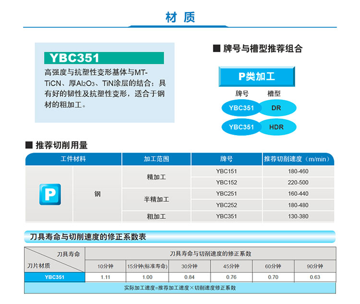Click the 30分钟 column header
Viewport: 360px width, 304px height.
tap(190, 266)
